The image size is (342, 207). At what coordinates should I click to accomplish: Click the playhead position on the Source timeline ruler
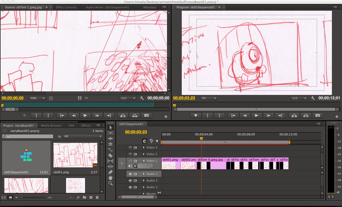coord(3,105)
